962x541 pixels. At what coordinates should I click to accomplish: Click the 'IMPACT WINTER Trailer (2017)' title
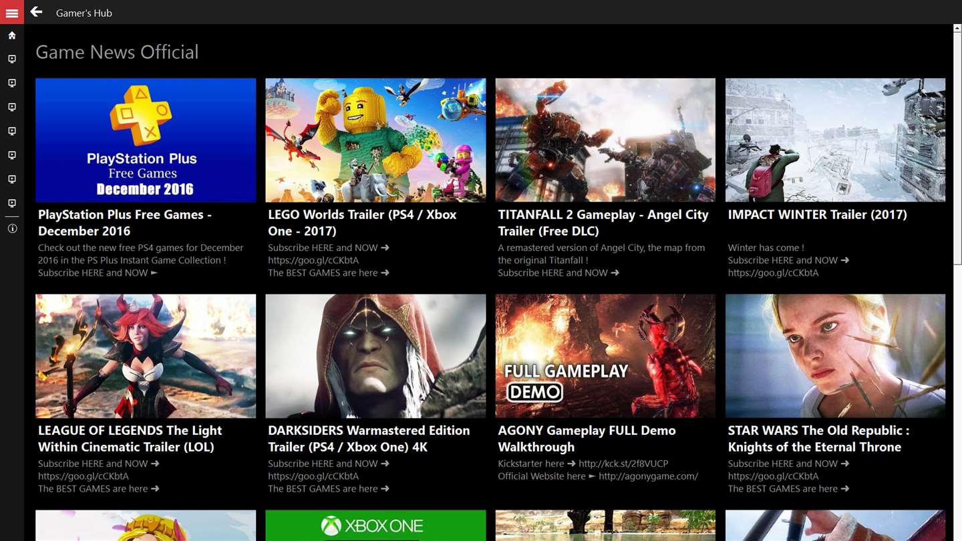tap(817, 214)
